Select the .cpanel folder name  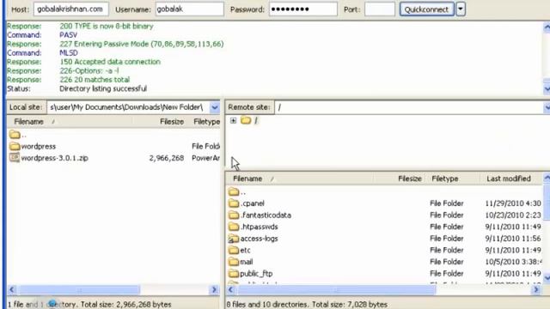coord(253,203)
